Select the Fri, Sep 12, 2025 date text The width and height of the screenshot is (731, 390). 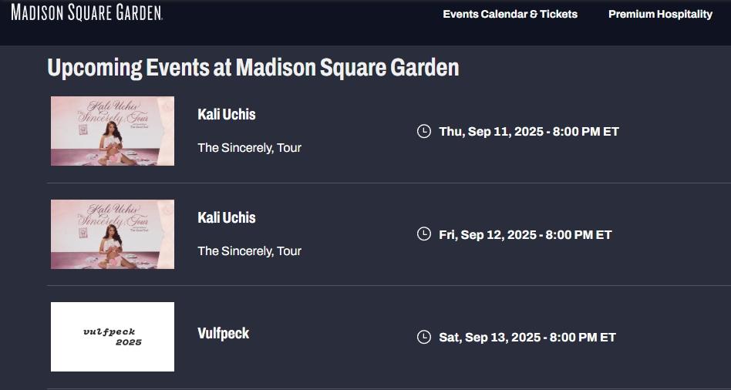pyautogui.click(x=525, y=234)
